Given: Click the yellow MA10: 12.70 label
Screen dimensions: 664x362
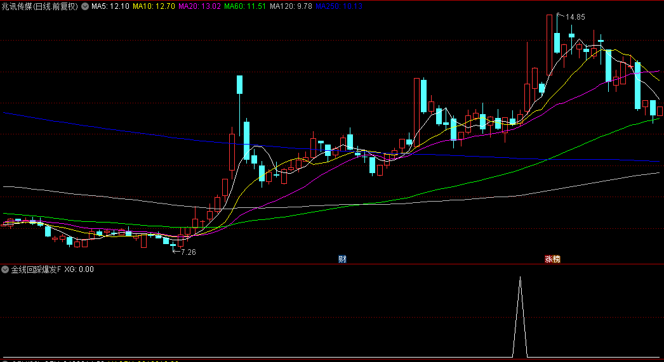Looking at the screenshot, I should (x=154, y=6).
